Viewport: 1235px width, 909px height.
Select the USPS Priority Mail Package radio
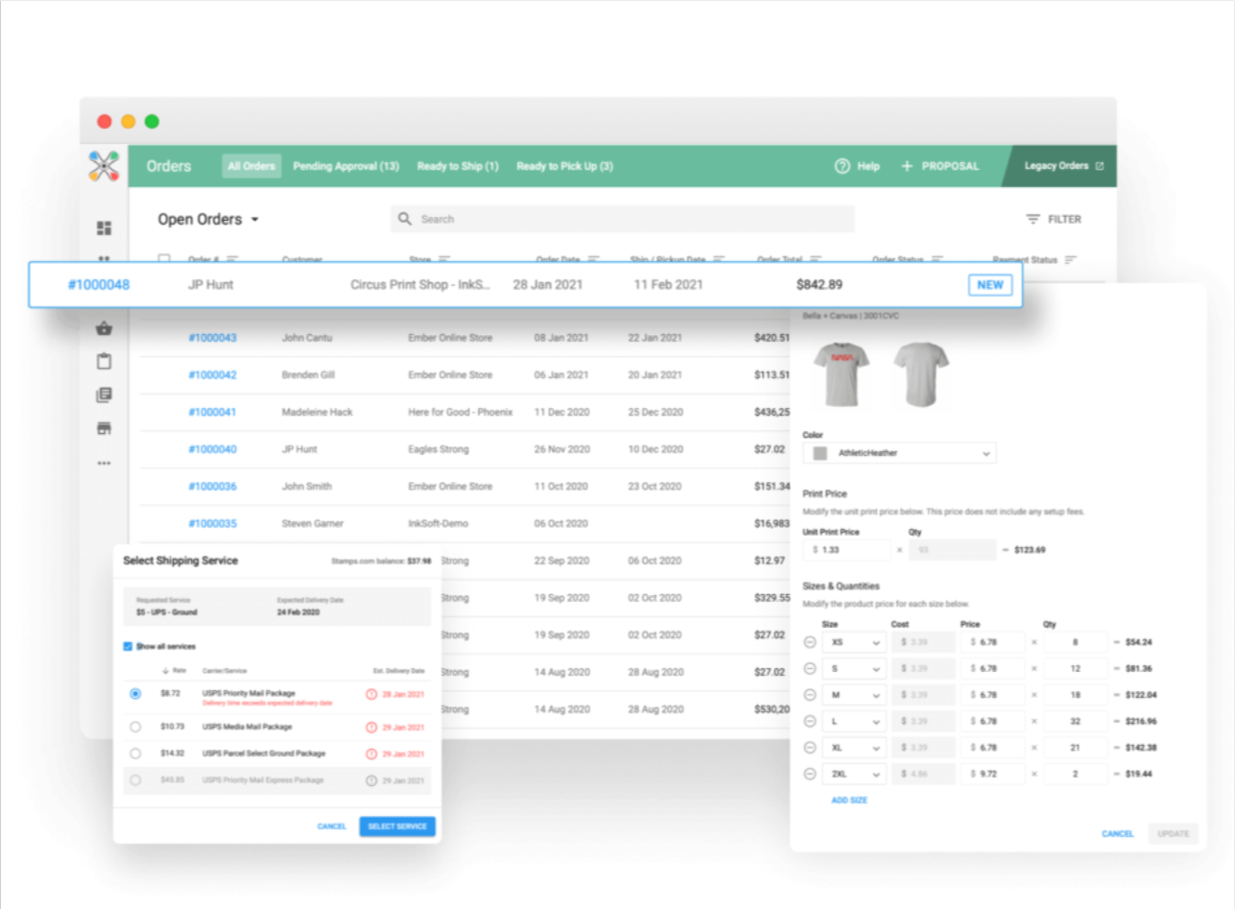pos(134,693)
